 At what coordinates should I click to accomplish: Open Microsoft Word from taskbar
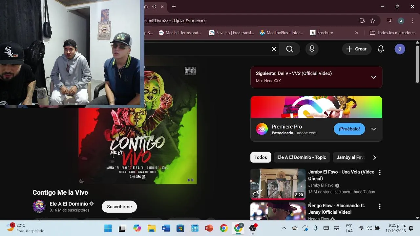(x=166, y=228)
